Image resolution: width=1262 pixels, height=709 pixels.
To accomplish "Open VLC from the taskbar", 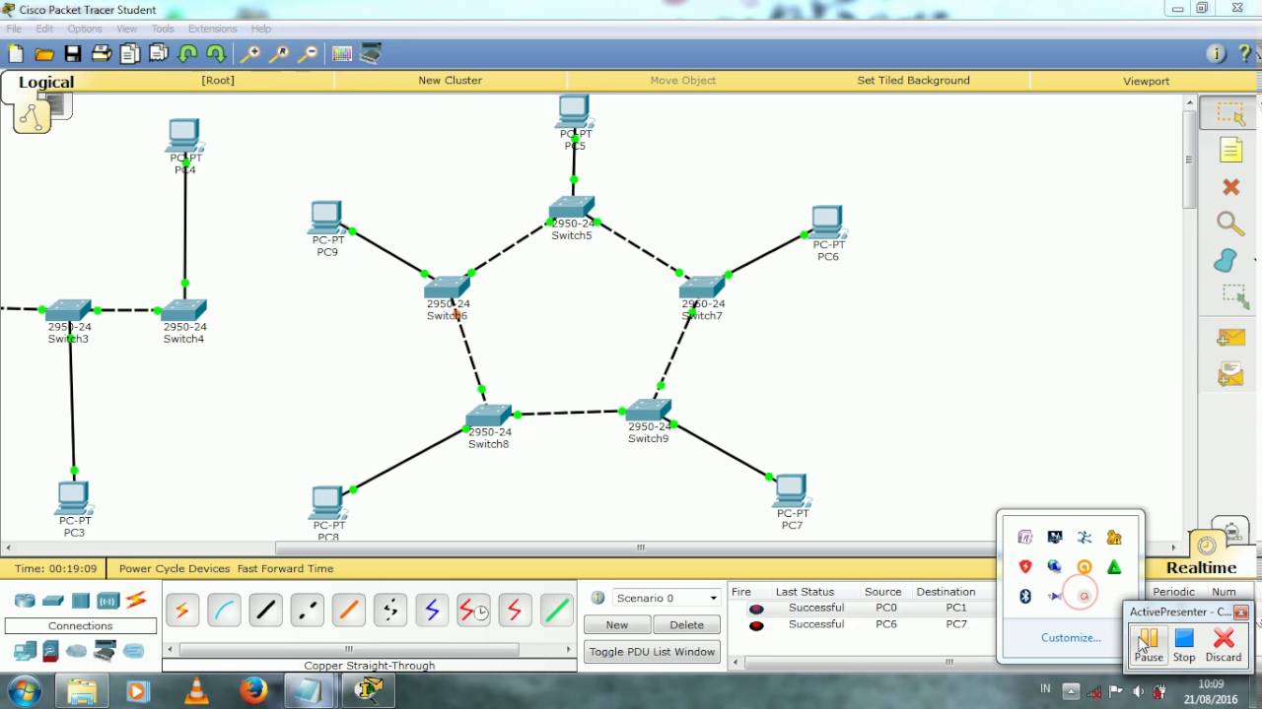I will pos(197,691).
